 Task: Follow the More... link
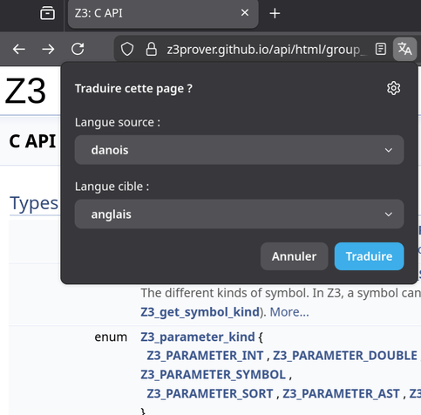click(289, 312)
